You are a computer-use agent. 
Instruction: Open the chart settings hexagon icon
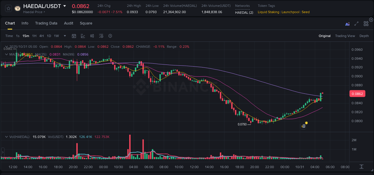pyautogui.click(x=110, y=36)
